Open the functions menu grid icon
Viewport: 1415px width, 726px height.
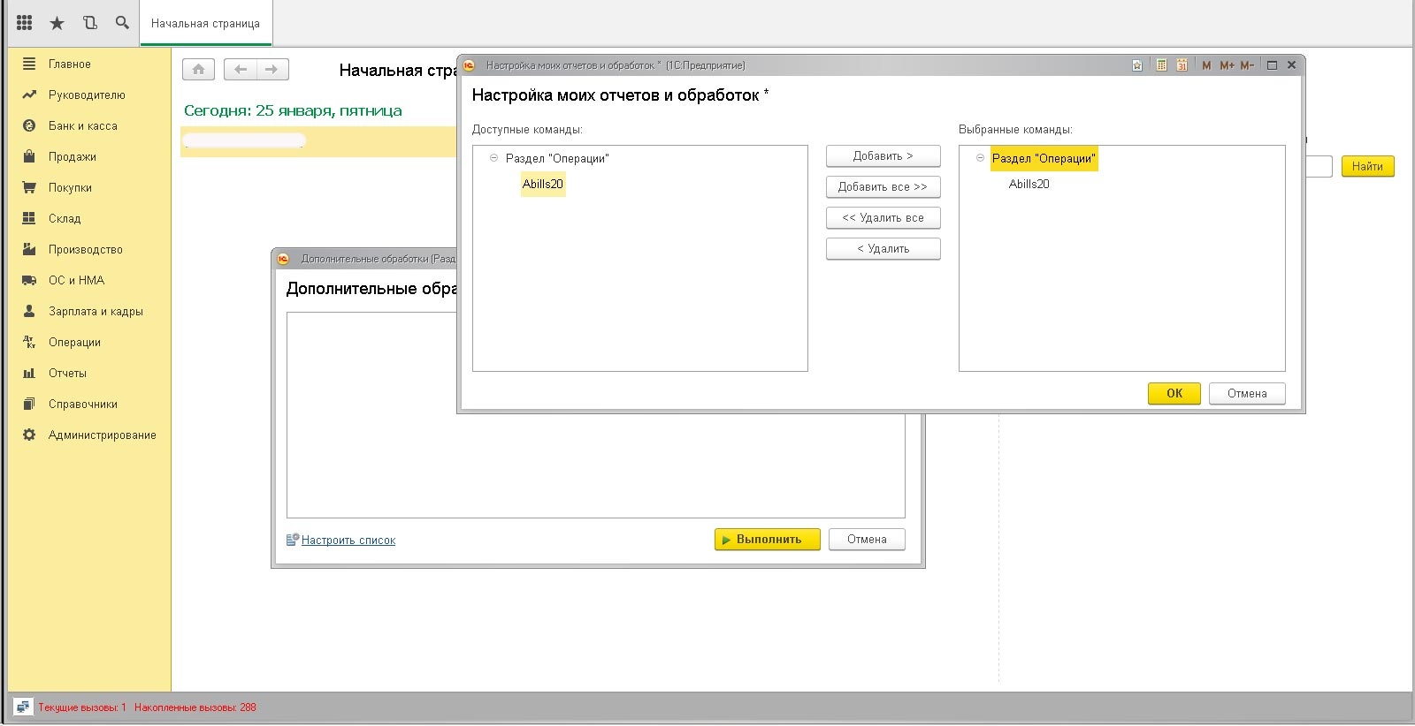point(25,23)
